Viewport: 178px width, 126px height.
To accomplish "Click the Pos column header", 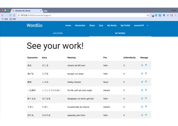I will click(x=105, y=58).
